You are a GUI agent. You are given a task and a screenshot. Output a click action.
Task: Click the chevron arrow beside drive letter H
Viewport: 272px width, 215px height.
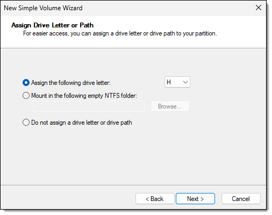185,82
